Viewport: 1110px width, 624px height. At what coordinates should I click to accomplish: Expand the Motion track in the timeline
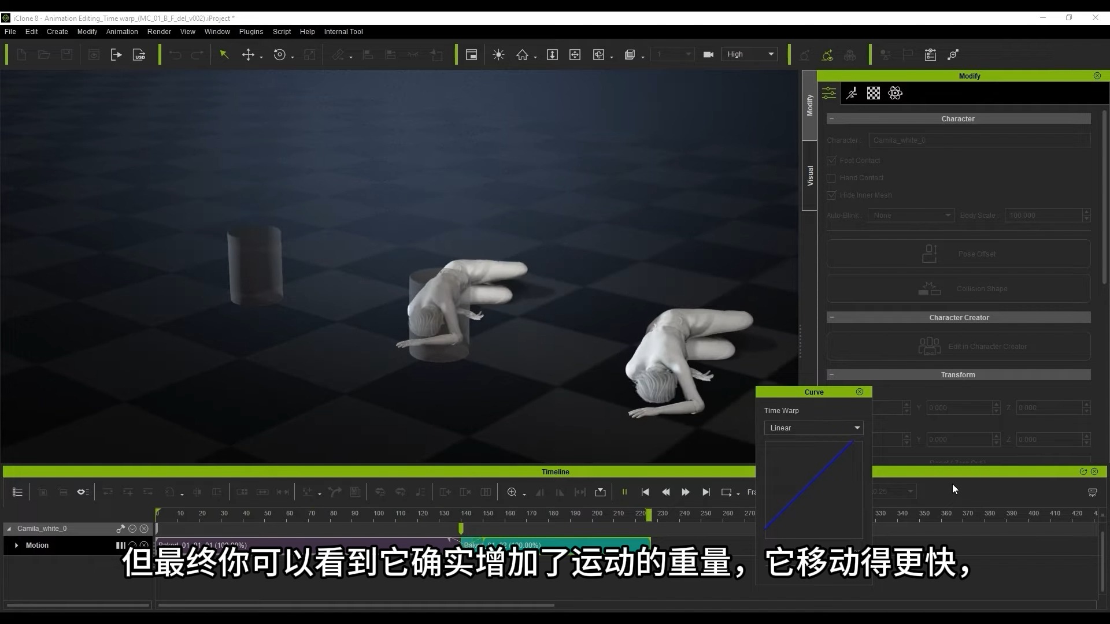(16, 545)
